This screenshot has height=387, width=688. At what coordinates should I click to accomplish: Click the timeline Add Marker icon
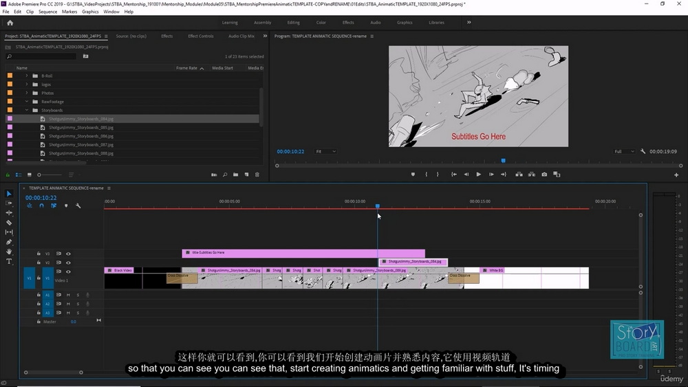[66, 206]
